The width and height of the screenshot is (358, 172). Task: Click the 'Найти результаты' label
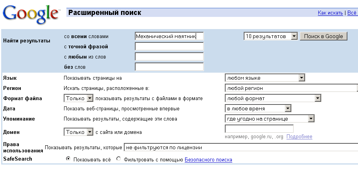pos(27,41)
